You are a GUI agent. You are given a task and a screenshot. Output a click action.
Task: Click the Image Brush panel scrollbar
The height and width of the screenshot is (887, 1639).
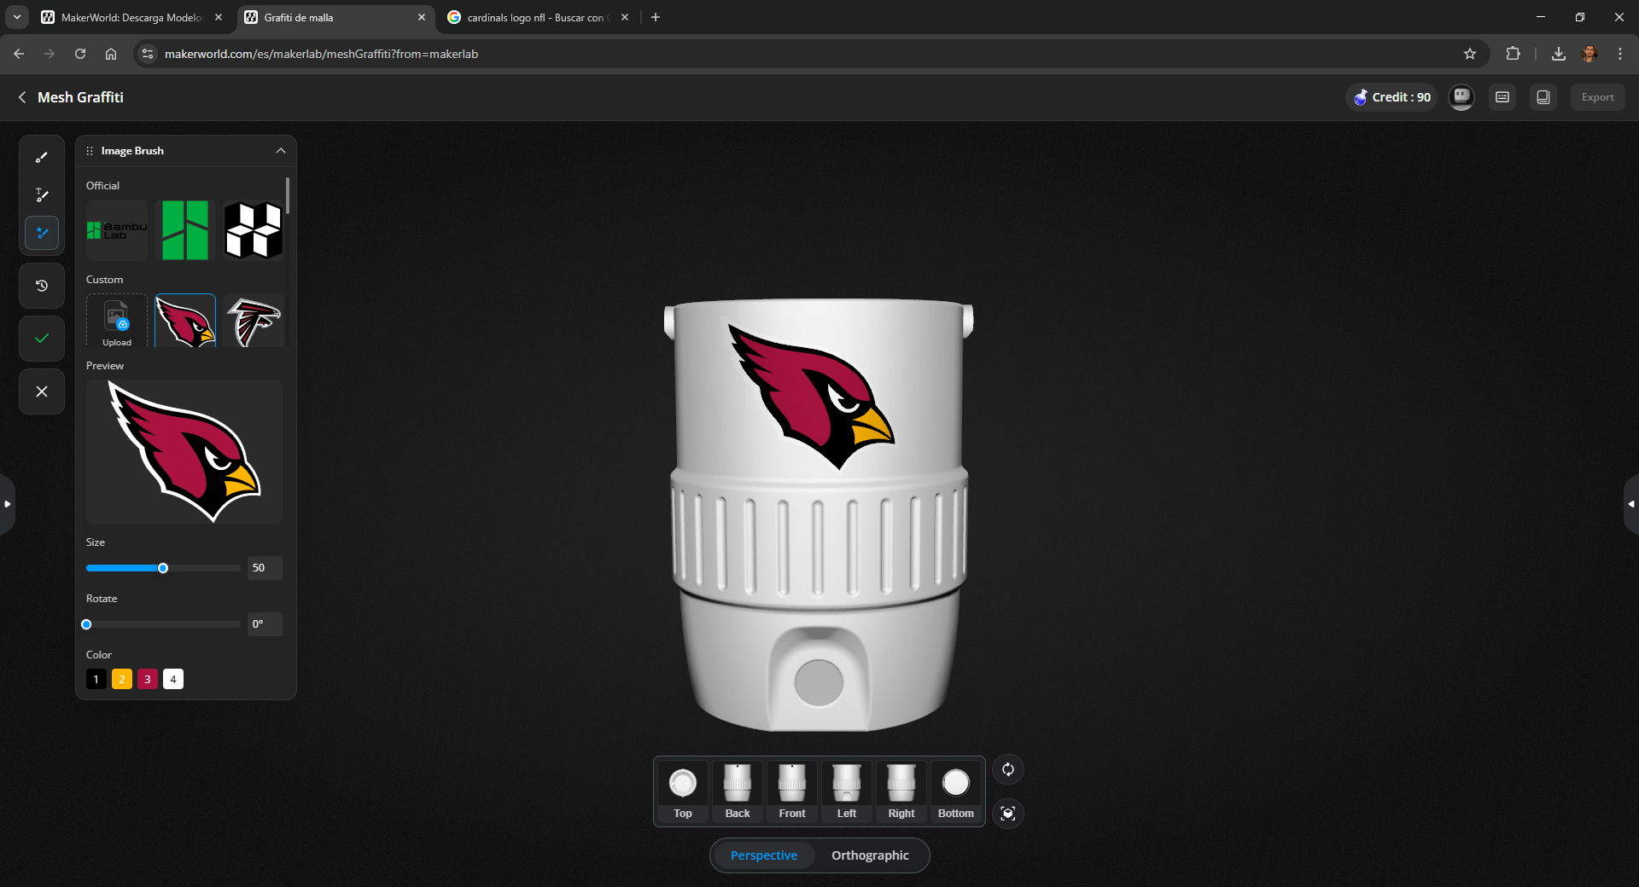(288, 195)
